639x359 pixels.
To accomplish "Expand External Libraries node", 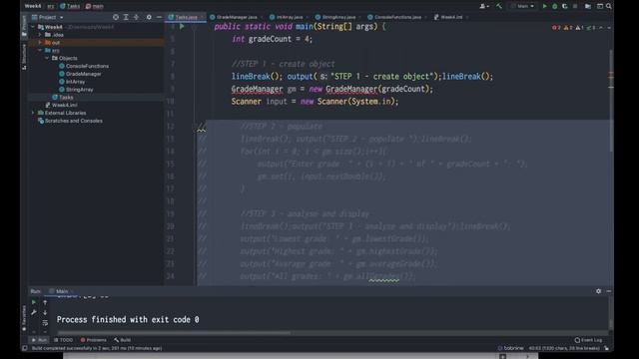I will tap(33, 113).
